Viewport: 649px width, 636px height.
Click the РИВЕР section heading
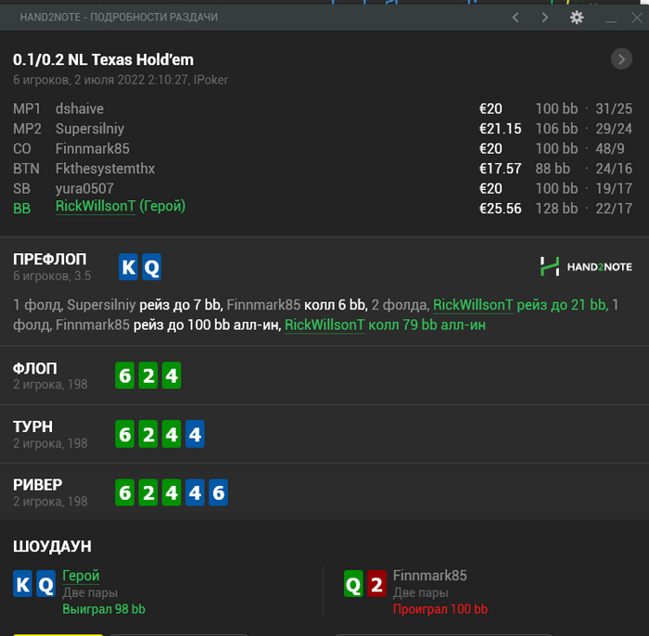point(38,485)
